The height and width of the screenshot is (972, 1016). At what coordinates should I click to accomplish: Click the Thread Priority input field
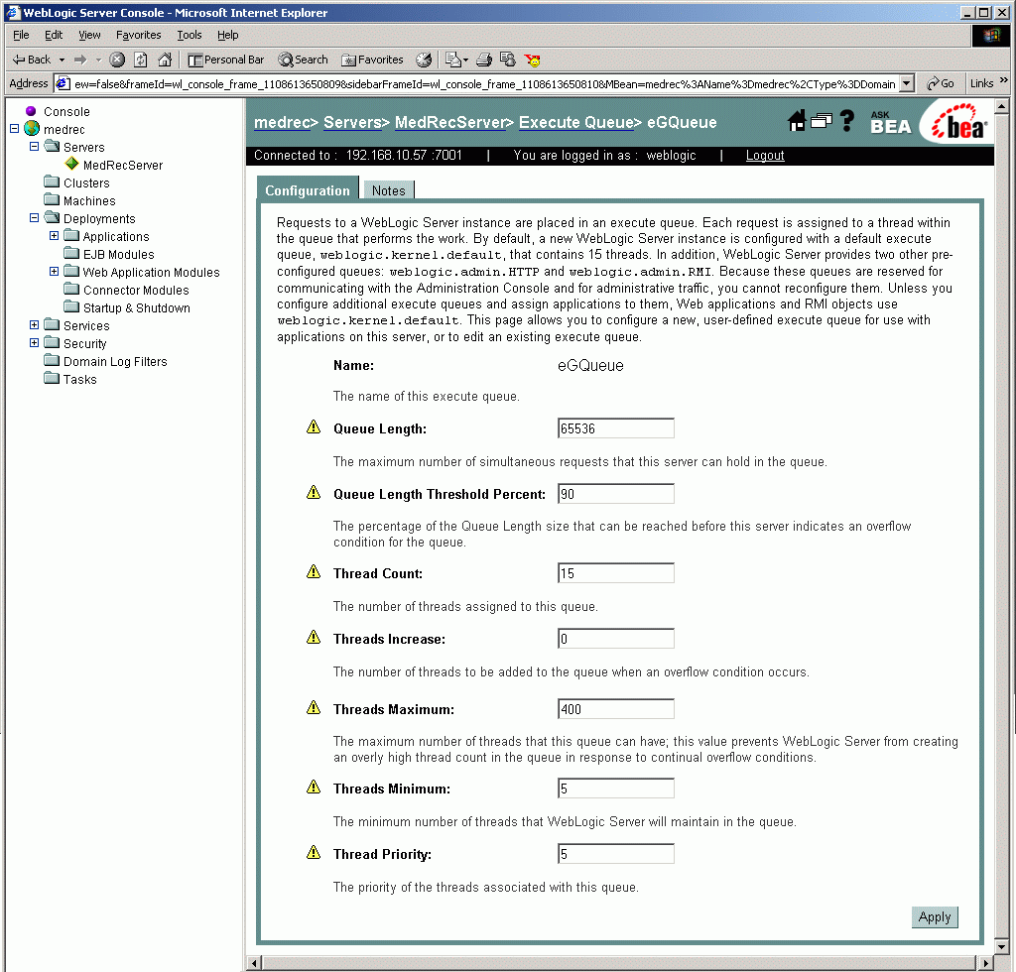(x=615, y=854)
